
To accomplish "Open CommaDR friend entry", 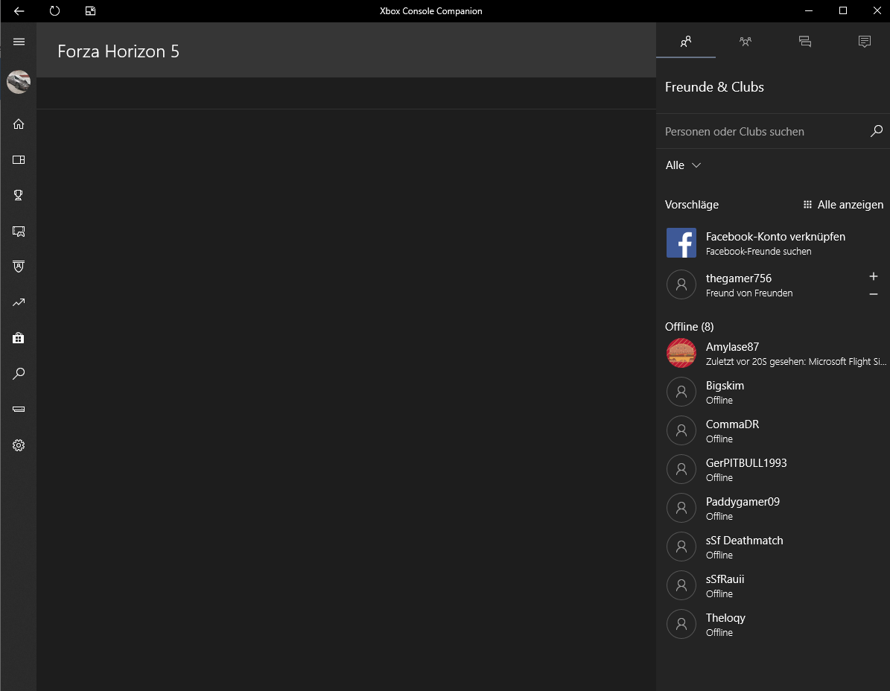I will tap(773, 430).
